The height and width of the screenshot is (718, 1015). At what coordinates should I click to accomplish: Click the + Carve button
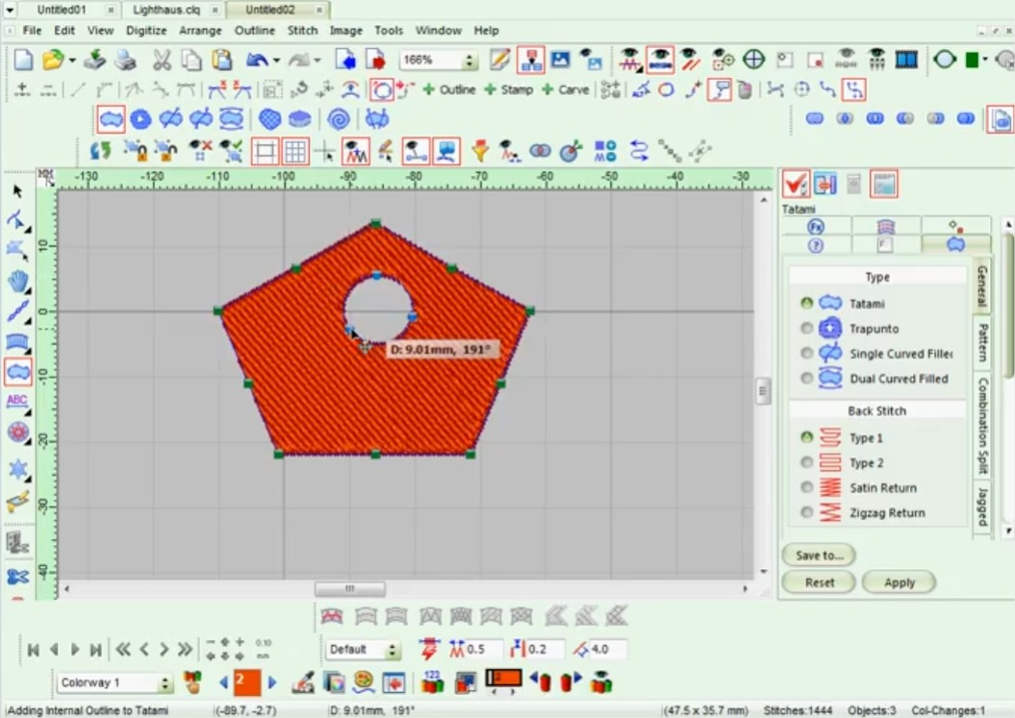tap(565, 90)
